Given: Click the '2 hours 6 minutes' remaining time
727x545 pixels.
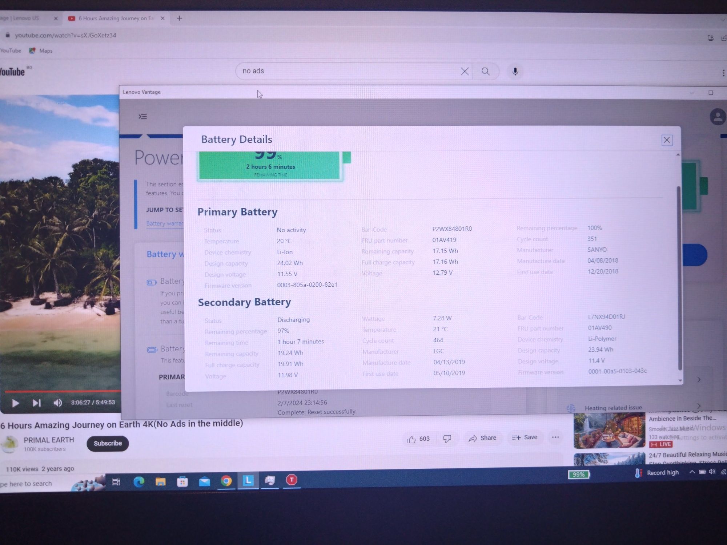Looking at the screenshot, I should [x=270, y=167].
